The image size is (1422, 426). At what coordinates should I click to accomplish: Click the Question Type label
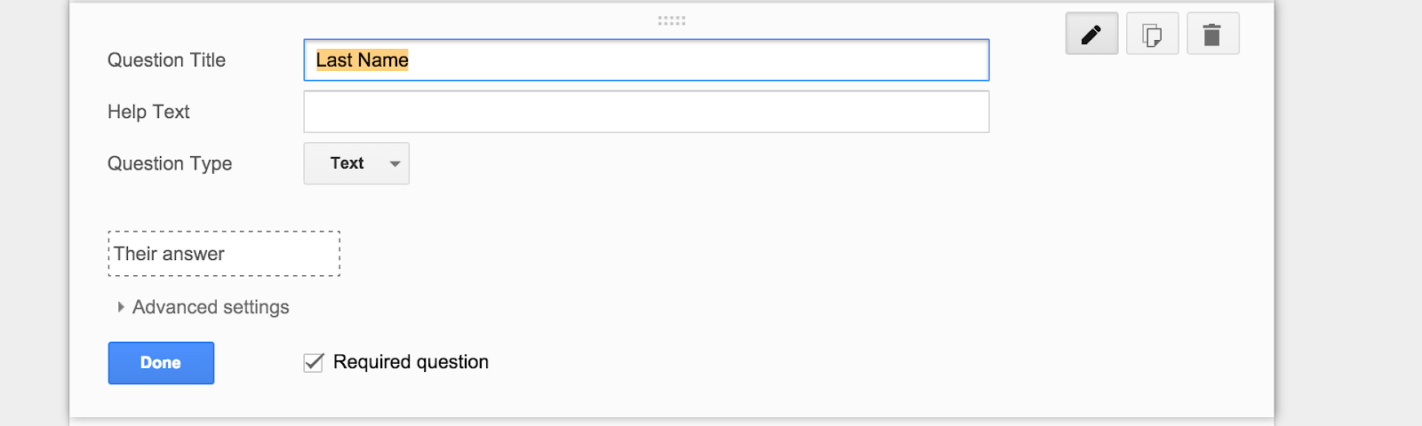pyautogui.click(x=170, y=163)
